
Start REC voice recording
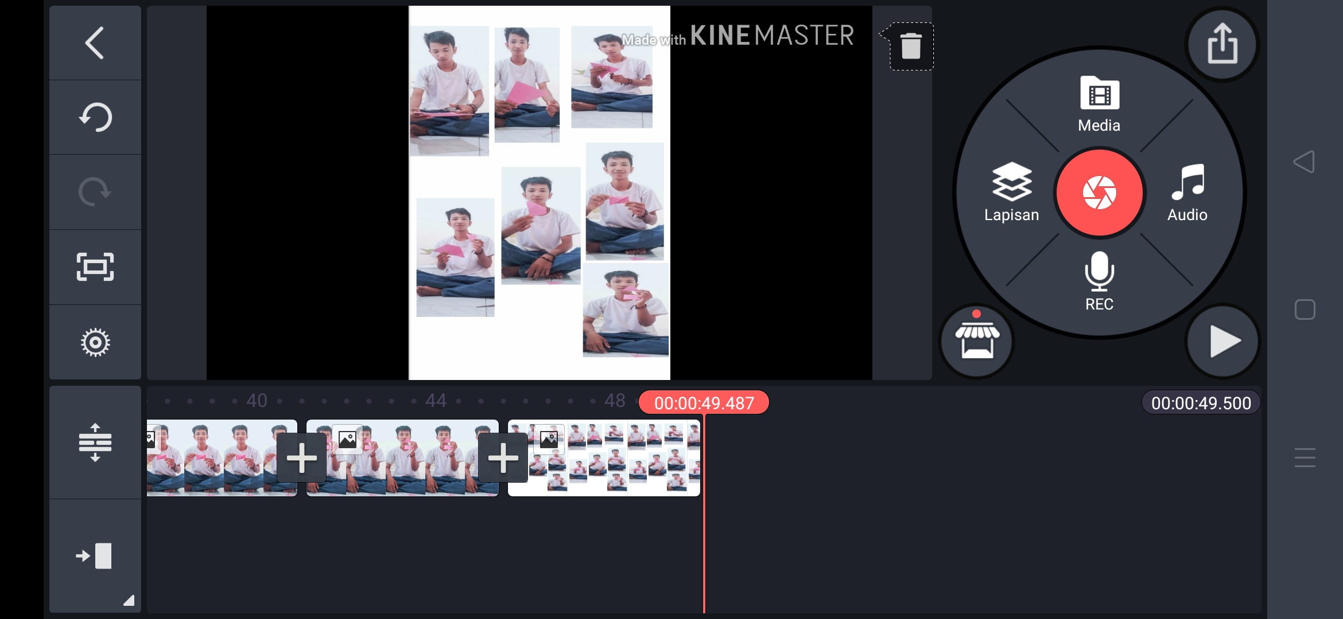click(x=1099, y=281)
